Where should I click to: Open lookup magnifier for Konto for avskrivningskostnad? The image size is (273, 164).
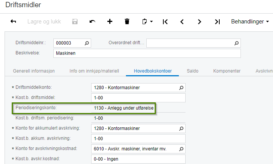point(181,149)
